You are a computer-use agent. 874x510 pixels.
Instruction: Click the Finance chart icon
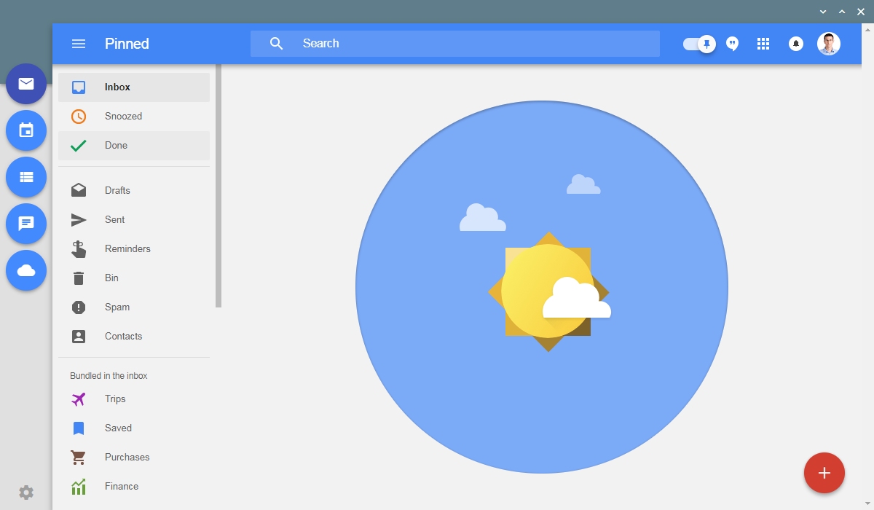point(79,487)
